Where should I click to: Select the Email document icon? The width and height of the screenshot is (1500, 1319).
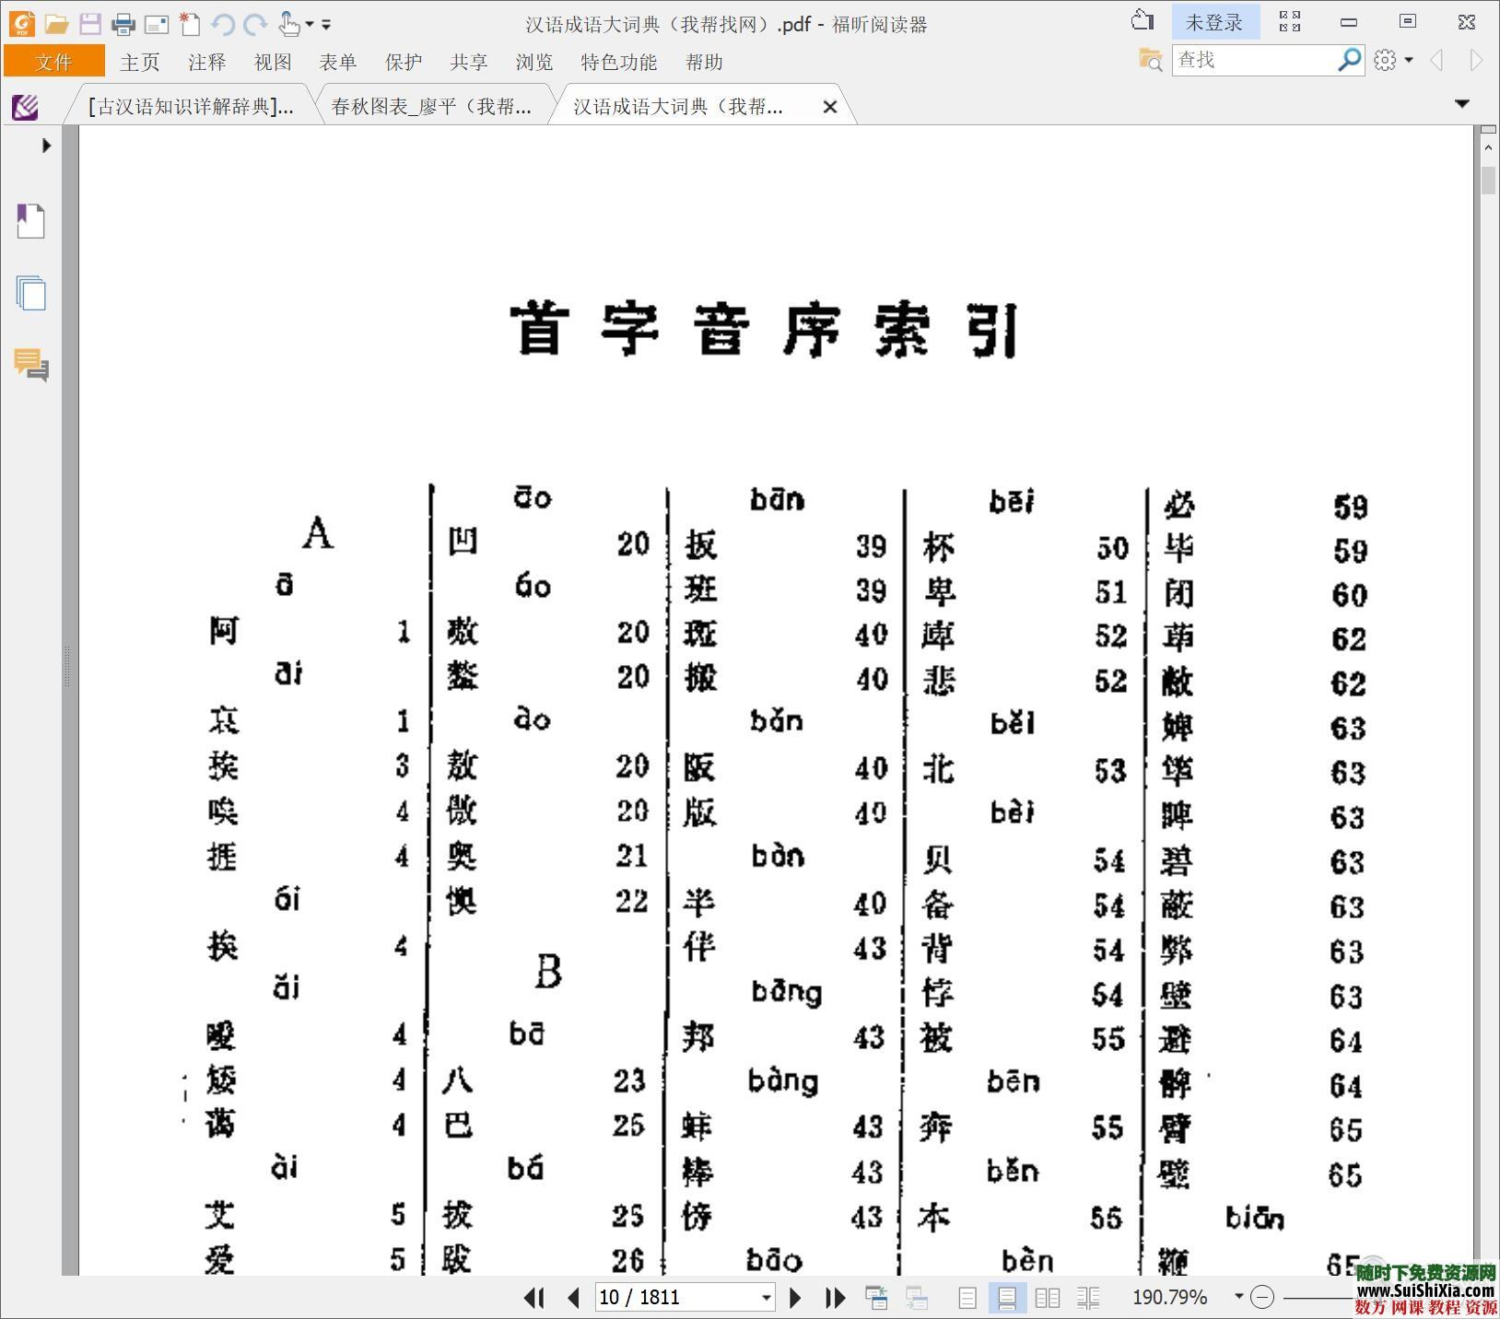pyautogui.click(x=157, y=23)
